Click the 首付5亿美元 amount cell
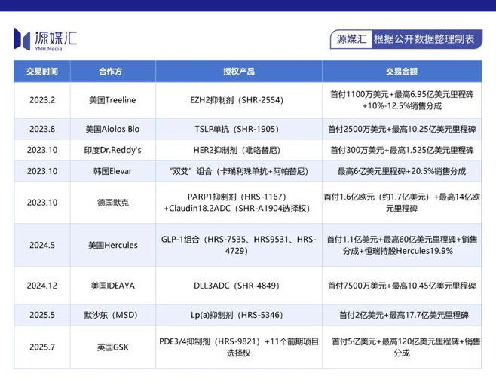Viewport: 496px width, 382px height. [x=402, y=347]
